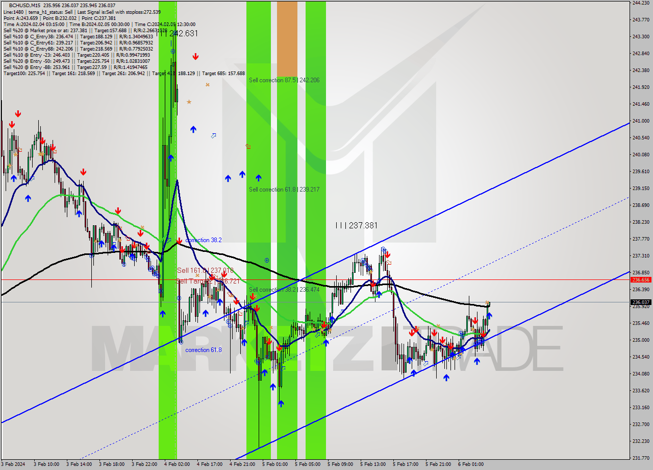The height and width of the screenshot is (470, 653).
Task: Click the 231.770 price axis label
Action: [640, 458]
